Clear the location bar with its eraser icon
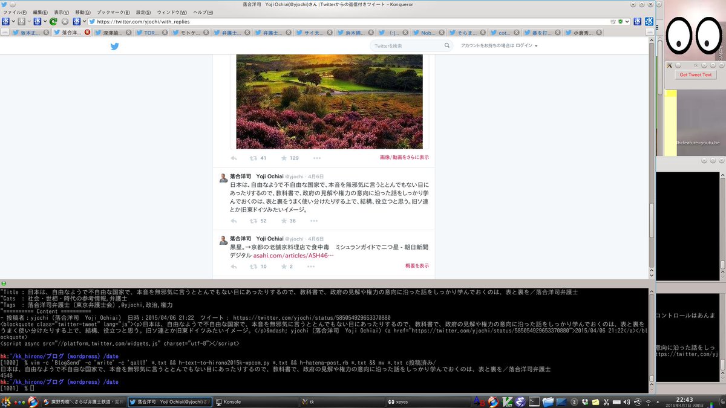The image size is (726, 408). [613, 22]
